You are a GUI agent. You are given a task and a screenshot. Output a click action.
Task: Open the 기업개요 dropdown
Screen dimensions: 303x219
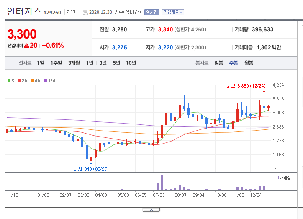[173, 12]
